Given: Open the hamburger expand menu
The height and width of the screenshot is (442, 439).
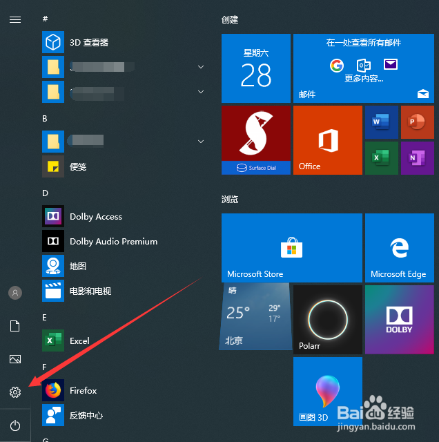Looking at the screenshot, I should (15, 19).
